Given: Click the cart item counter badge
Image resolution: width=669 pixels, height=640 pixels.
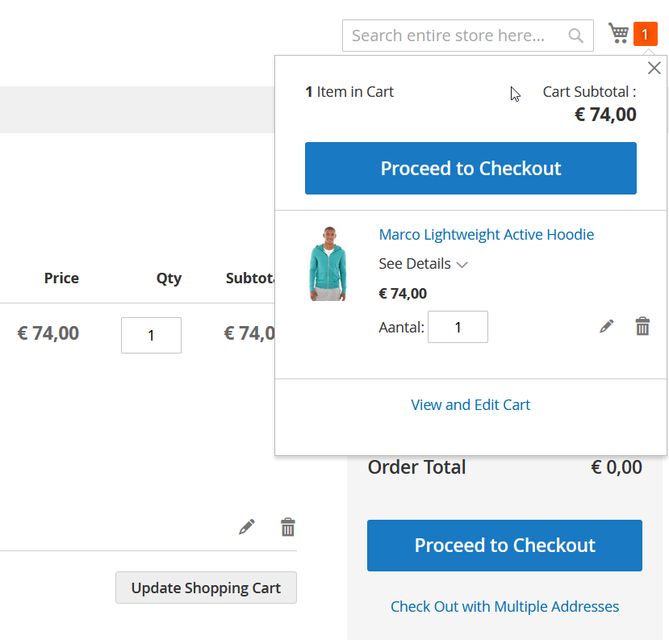Looking at the screenshot, I should [645, 34].
